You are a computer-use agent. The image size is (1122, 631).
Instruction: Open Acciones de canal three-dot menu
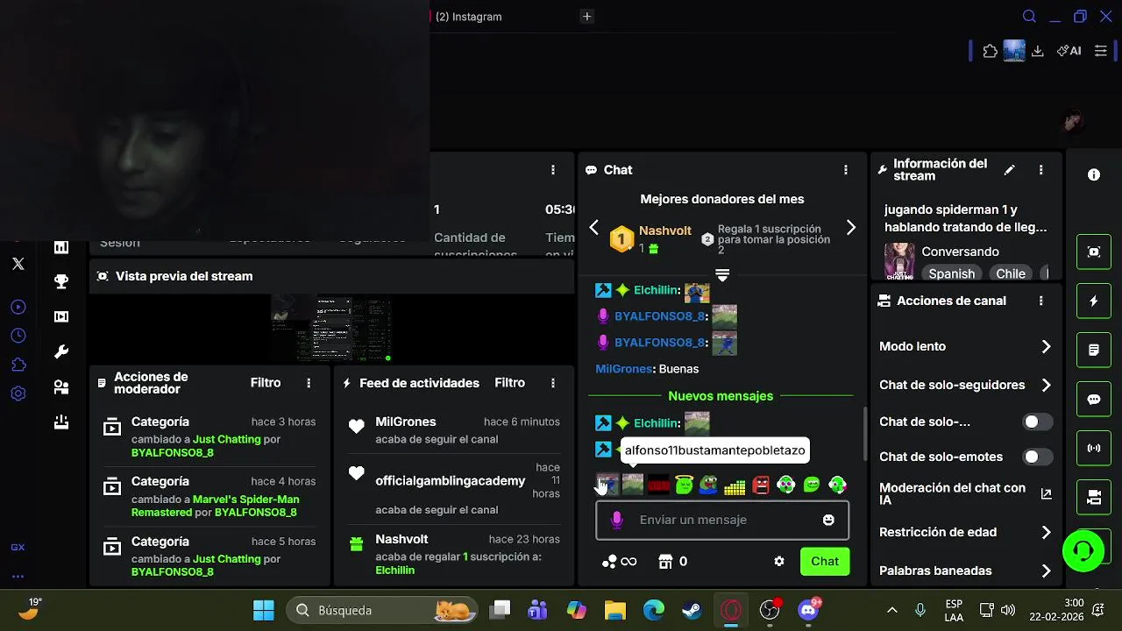[x=1041, y=301]
